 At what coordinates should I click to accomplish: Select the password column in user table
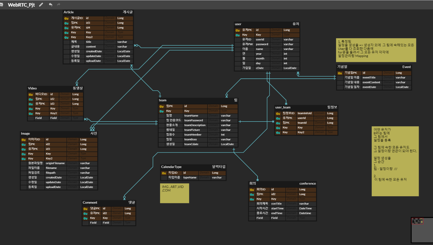262,44
